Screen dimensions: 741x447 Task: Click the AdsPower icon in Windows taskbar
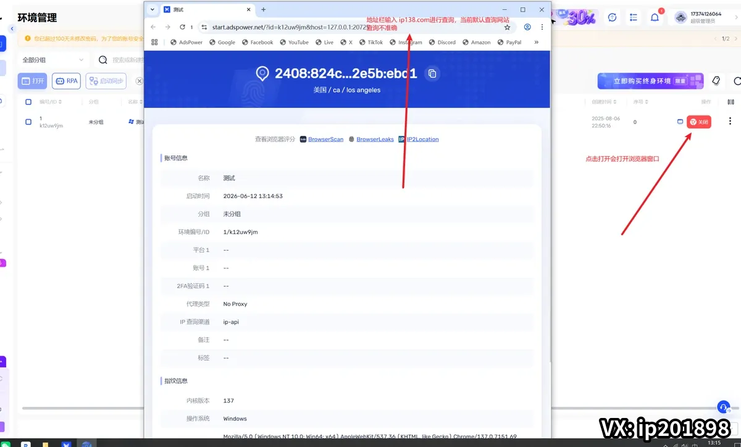click(x=67, y=443)
